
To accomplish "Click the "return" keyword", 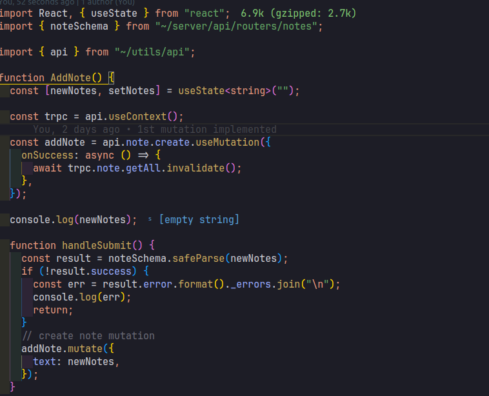I will pos(50,310).
